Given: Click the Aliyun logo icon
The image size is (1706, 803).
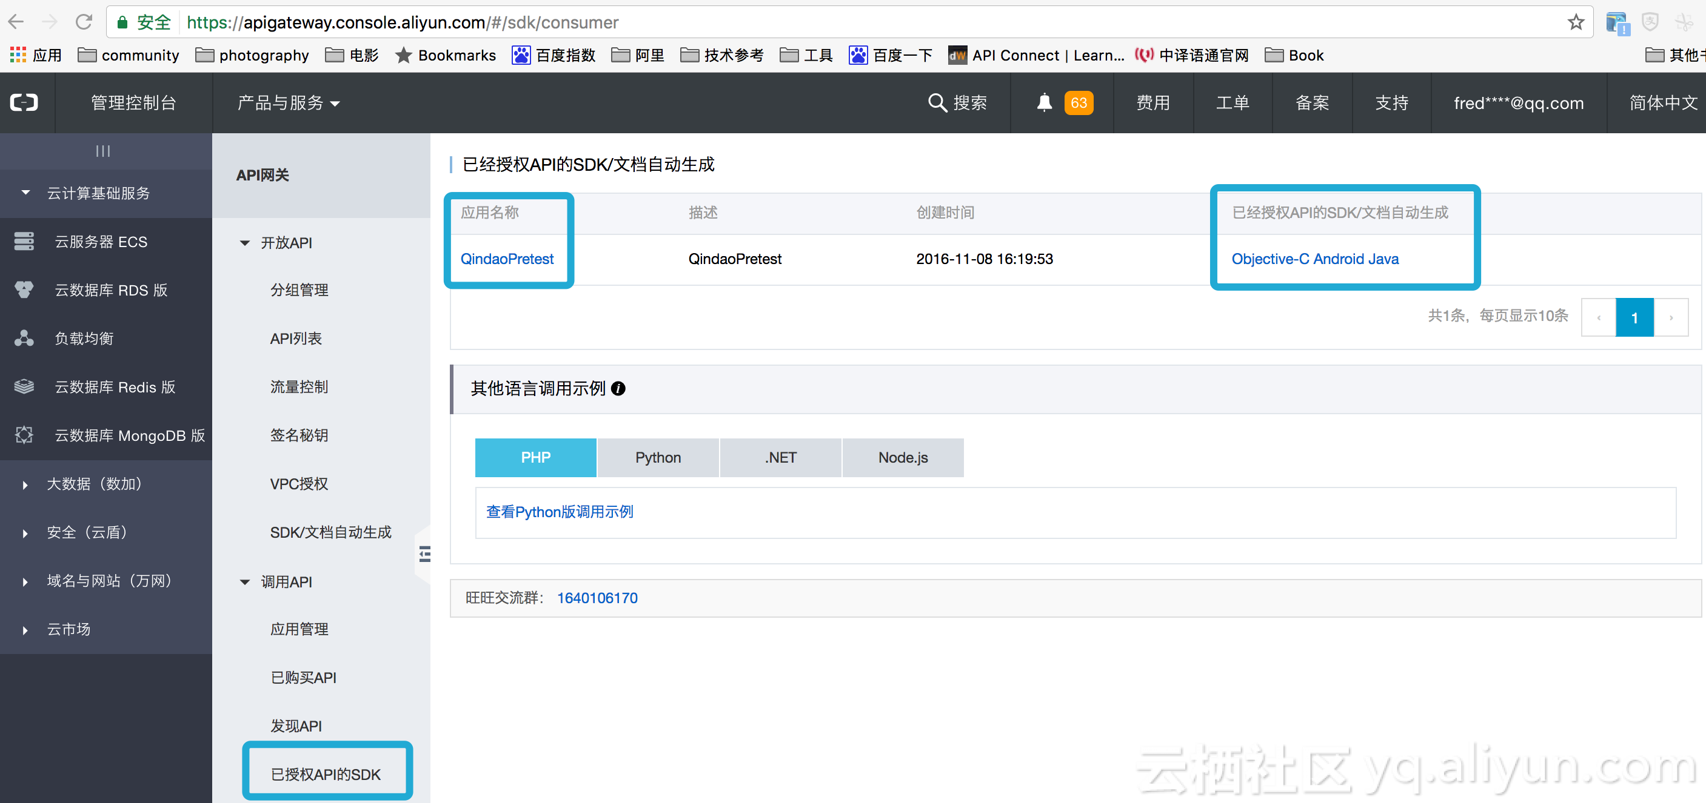Looking at the screenshot, I should click(24, 102).
